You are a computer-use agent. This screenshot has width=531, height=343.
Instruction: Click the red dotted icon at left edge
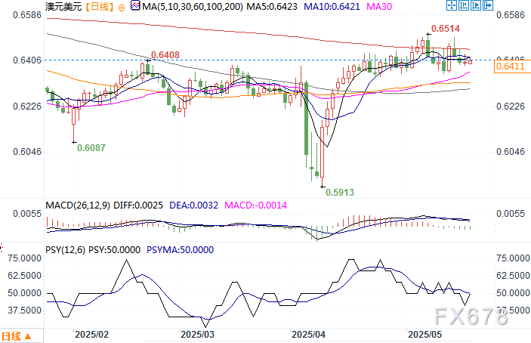2,248
